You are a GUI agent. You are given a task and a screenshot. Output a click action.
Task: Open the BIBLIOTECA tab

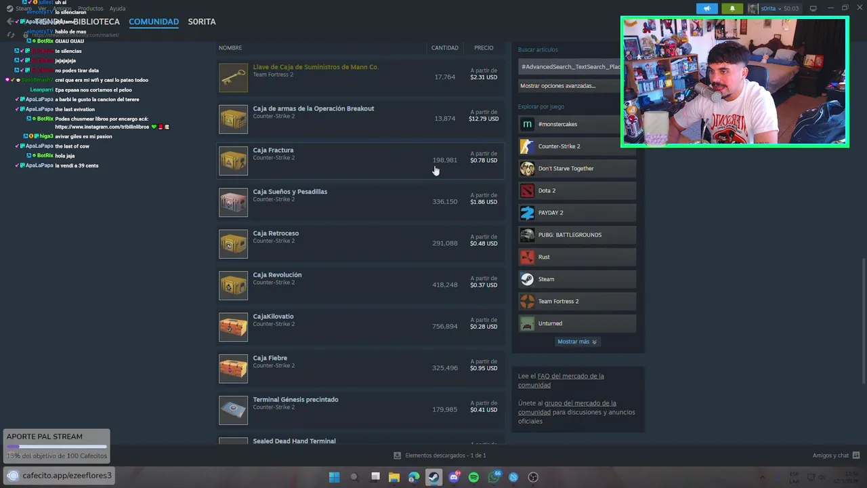click(x=96, y=22)
